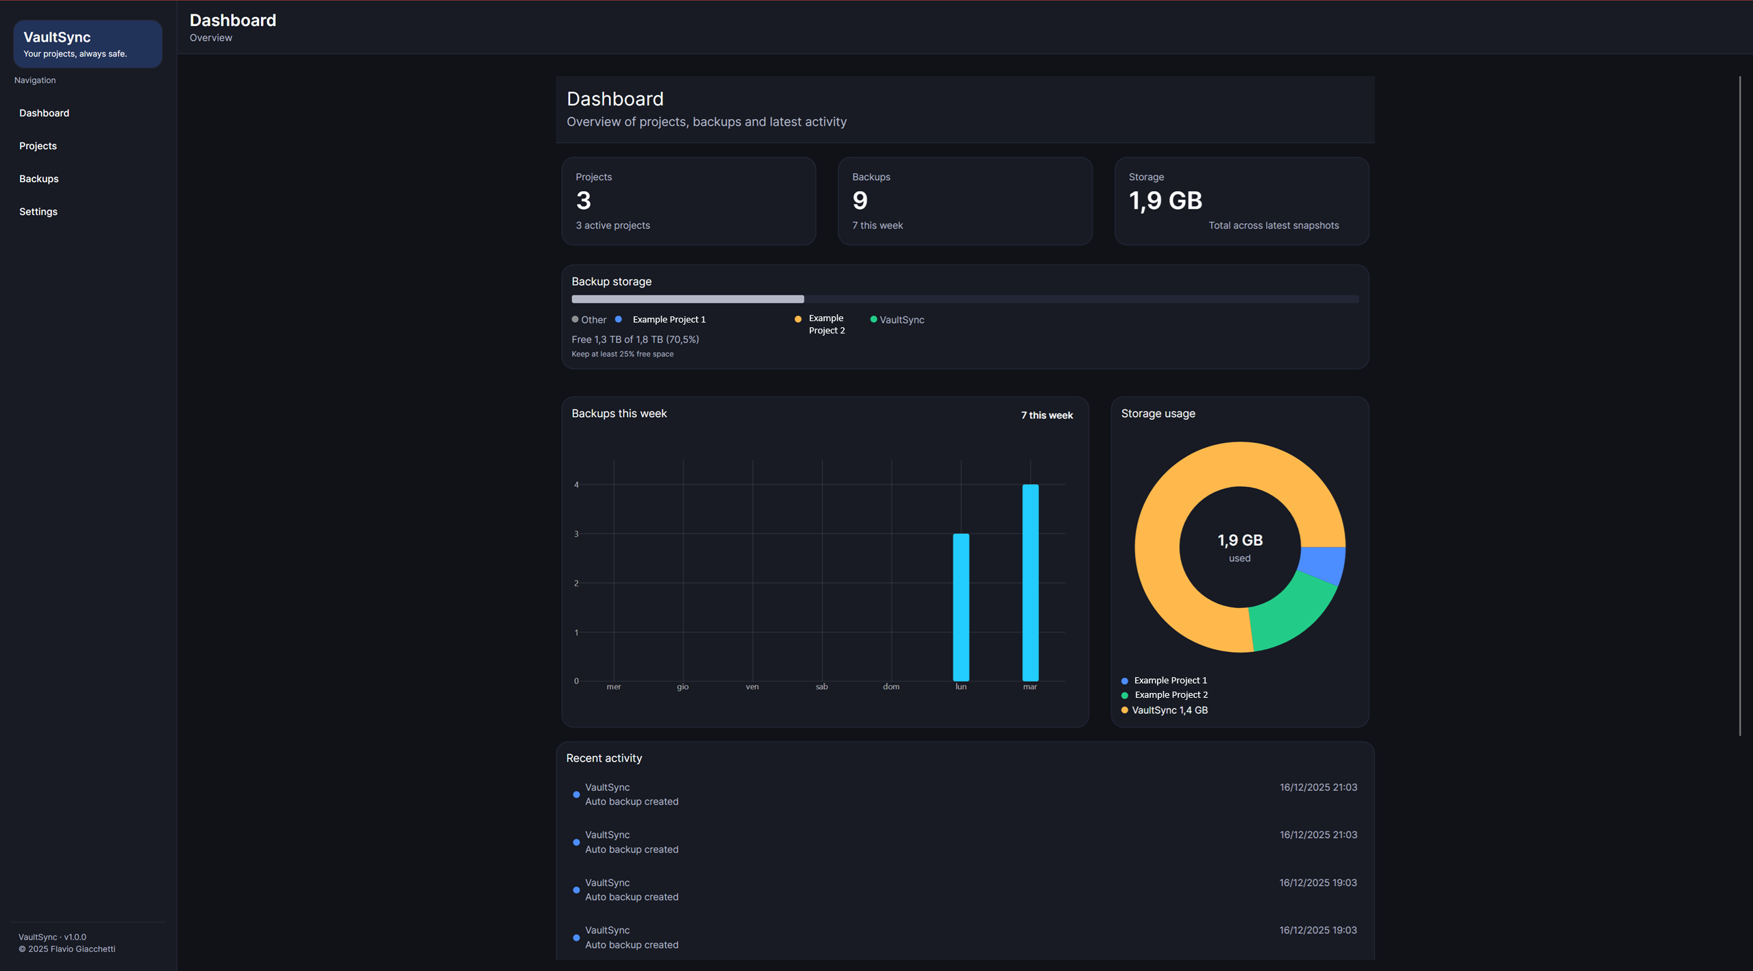Viewport: 1753px width, 971px height.
Task: Toggle VaultSync 1,4 GB donut legend
Action: (1169, 710)
